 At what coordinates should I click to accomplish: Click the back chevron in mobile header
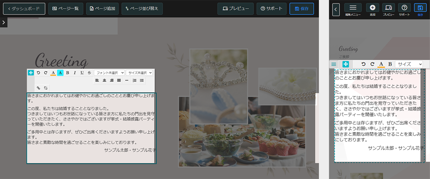tap(336, 10)
